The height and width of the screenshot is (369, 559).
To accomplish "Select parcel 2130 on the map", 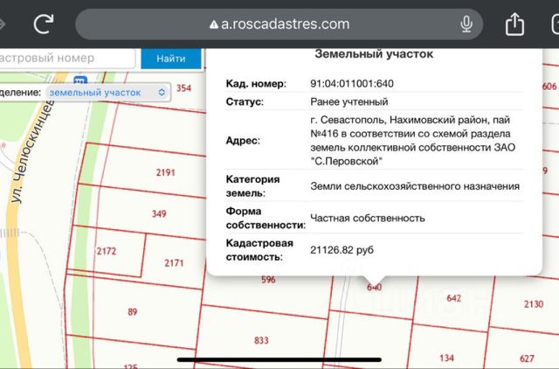I will [x=534, y=304].
